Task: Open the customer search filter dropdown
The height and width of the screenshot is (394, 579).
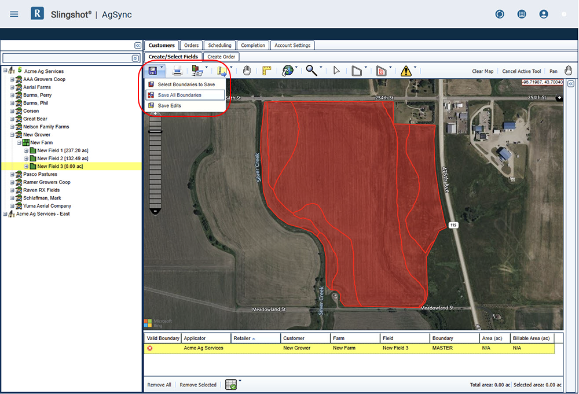Action: 135,58
